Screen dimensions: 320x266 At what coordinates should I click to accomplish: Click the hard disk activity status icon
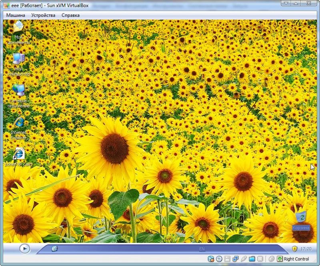click(211, 259)
